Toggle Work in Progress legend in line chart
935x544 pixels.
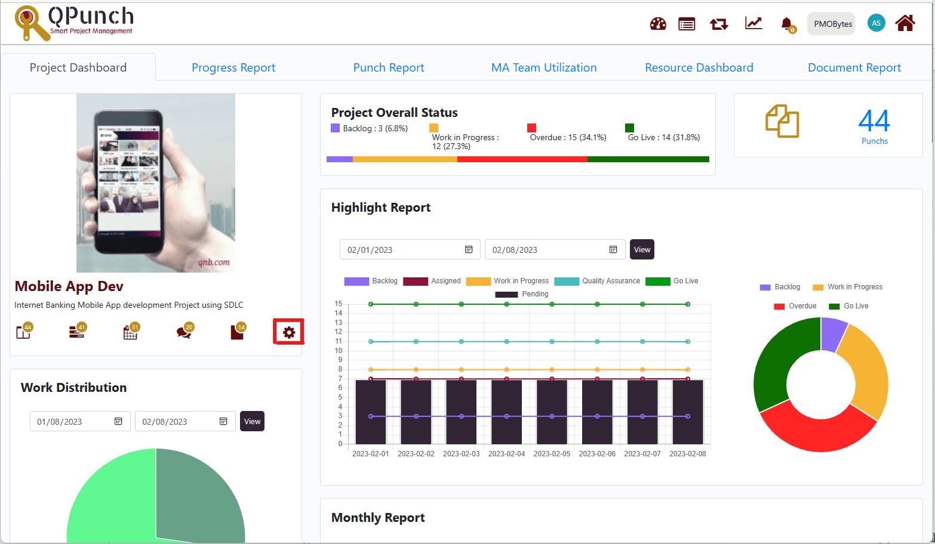(508, 281)
